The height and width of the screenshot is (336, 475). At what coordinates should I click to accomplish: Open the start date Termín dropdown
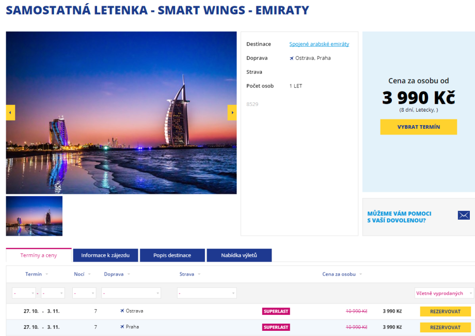click(x=24, y=293)
